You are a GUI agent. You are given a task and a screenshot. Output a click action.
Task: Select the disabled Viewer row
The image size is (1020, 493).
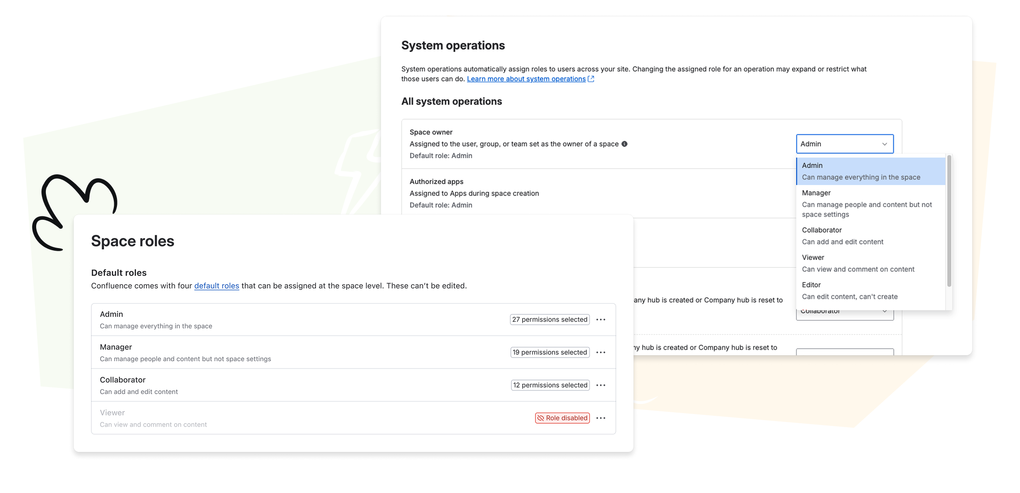[353, 418]
